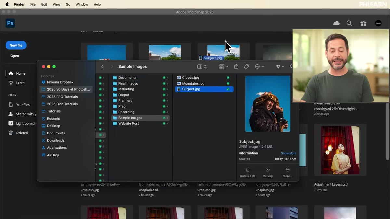Click the Photoshop Ps logo icon

(10, 23)
